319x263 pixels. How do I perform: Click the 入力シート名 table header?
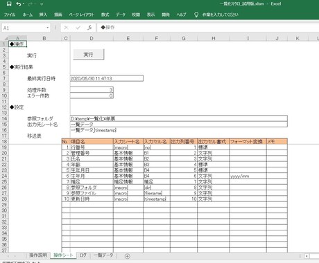(128, 141)
